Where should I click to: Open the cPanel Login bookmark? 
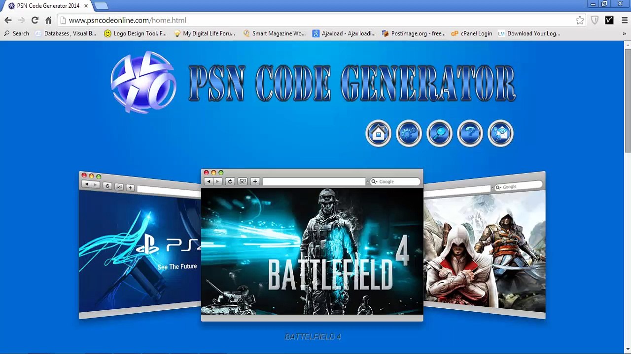click(x=472, y=33)
